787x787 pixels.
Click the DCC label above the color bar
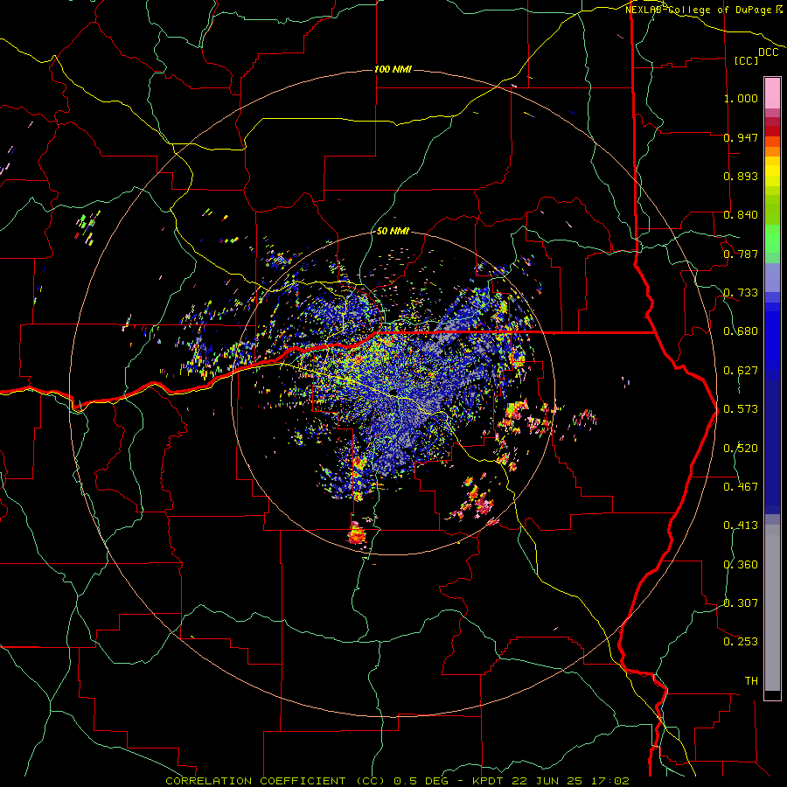[x=768, y=52]
